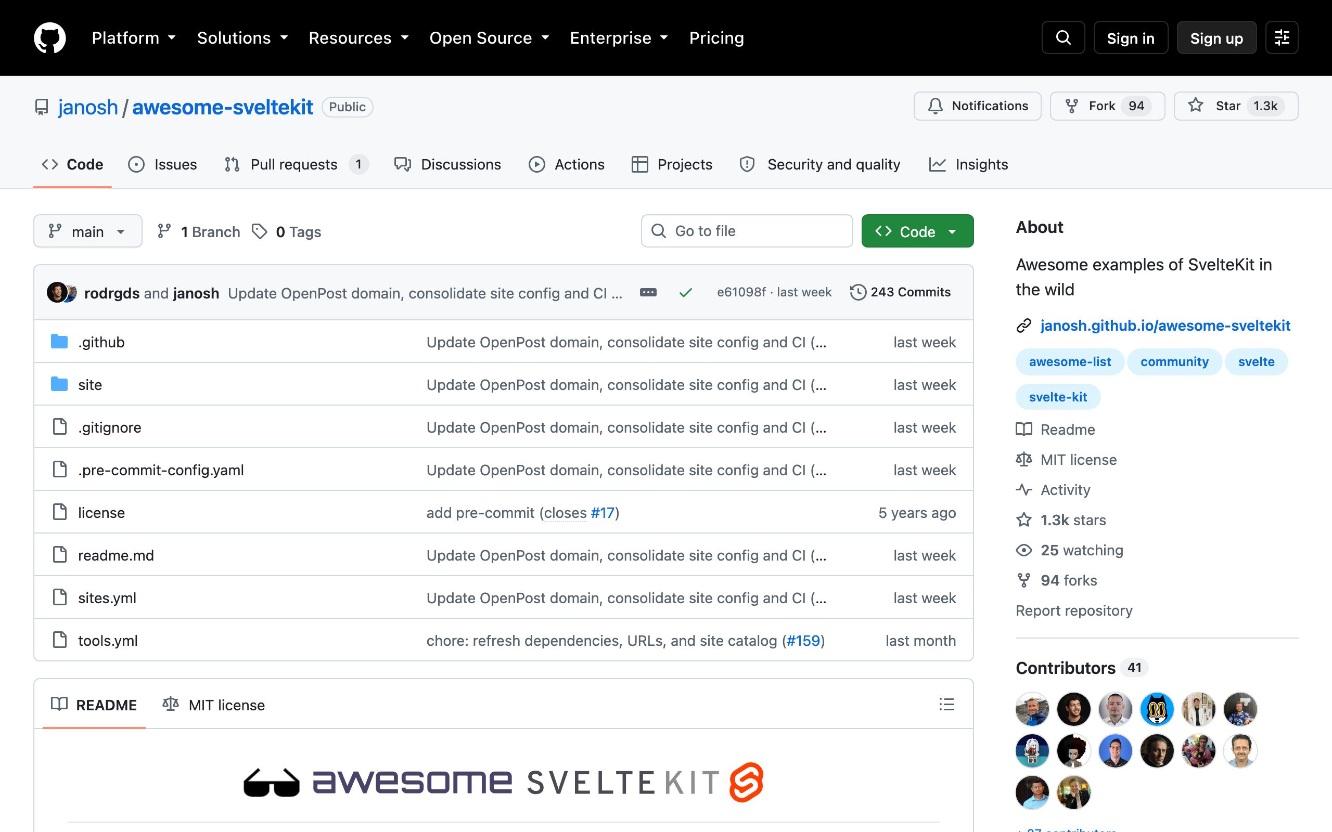Open the green Code dropdown button

click(917, 231)
